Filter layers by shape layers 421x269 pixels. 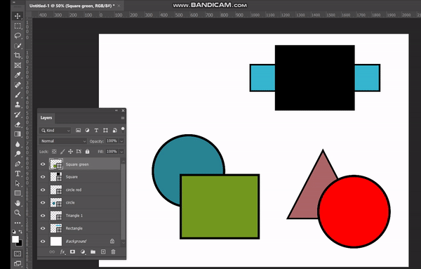click(105, 131)
